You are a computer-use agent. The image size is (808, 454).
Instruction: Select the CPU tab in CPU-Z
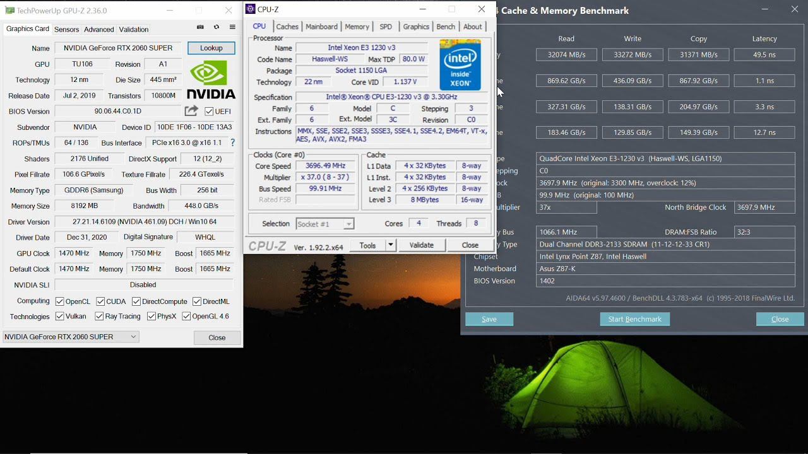point(259,26)
